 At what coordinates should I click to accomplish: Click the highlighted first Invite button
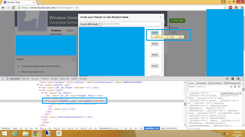click(x=155, y=33)
